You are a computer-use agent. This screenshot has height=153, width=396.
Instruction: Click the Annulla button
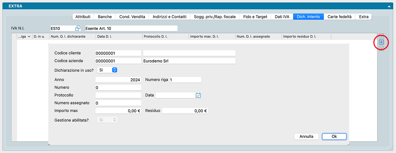[306, 136]
